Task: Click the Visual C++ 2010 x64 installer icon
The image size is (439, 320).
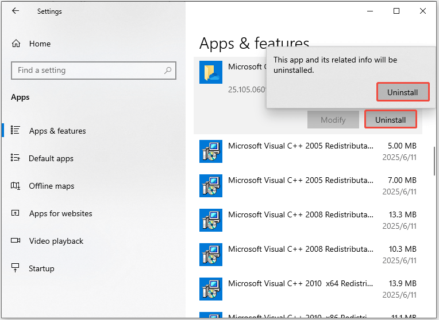Action: click(211, 289)
